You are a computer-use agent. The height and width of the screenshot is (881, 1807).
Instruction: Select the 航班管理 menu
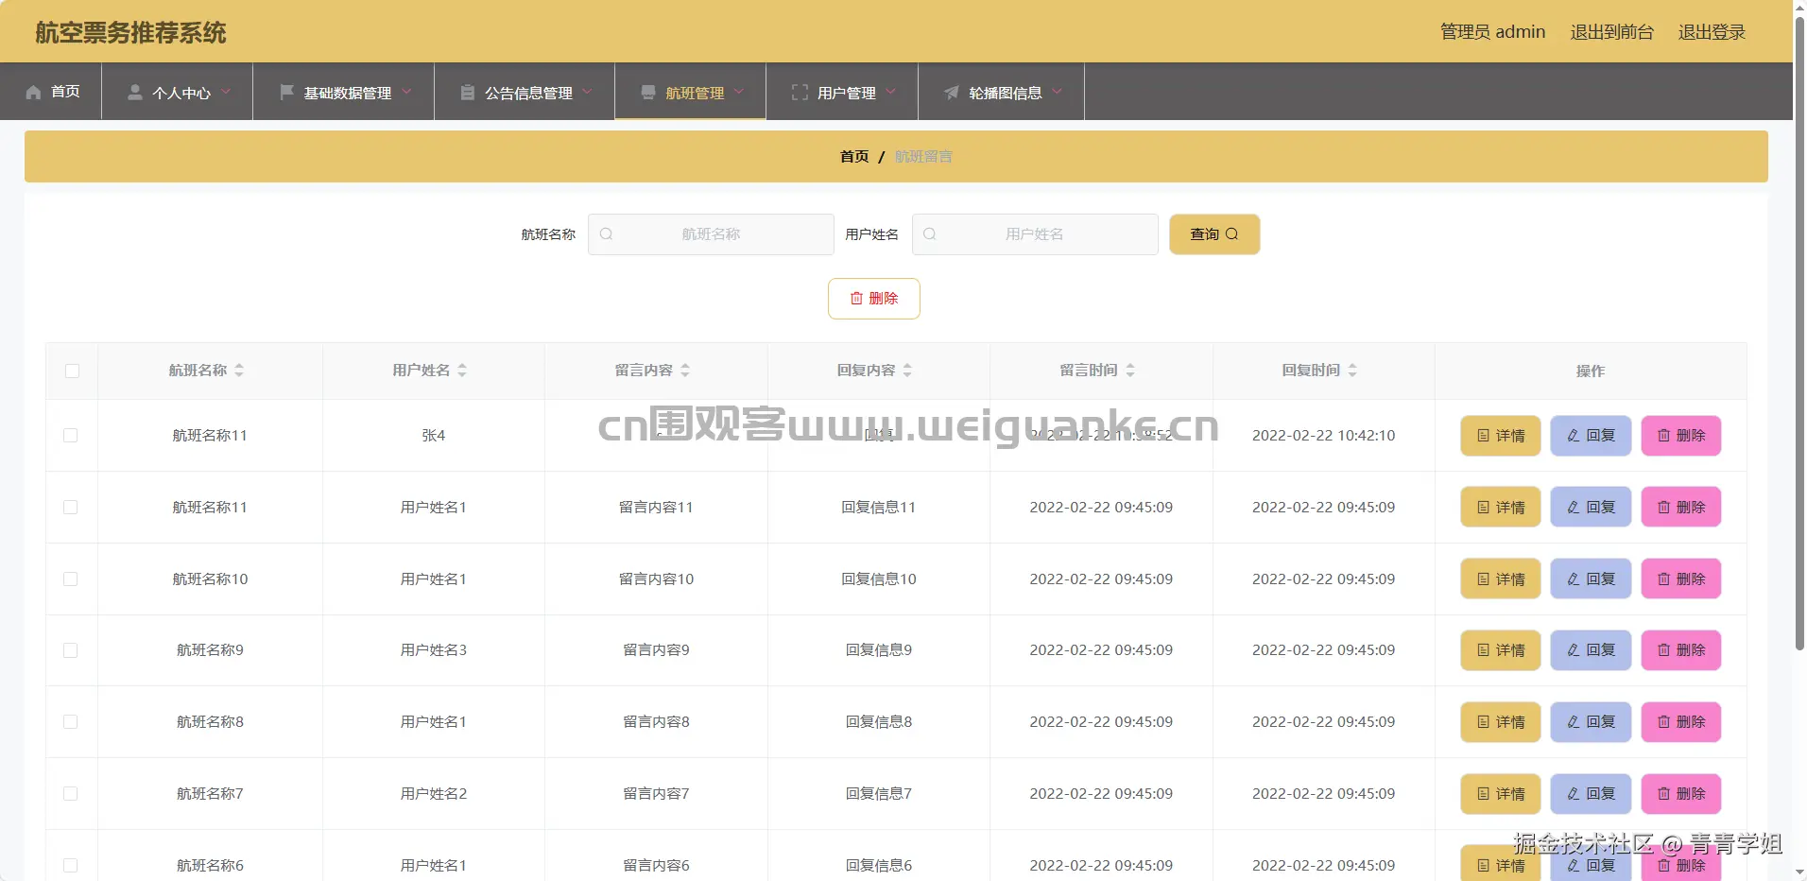[691, 92]
